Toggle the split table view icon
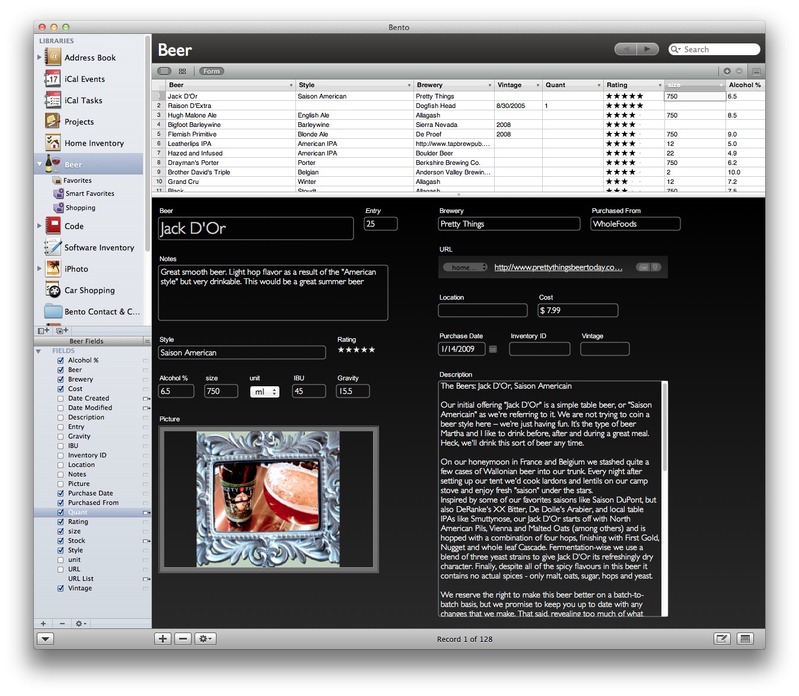 coord(746,639)
